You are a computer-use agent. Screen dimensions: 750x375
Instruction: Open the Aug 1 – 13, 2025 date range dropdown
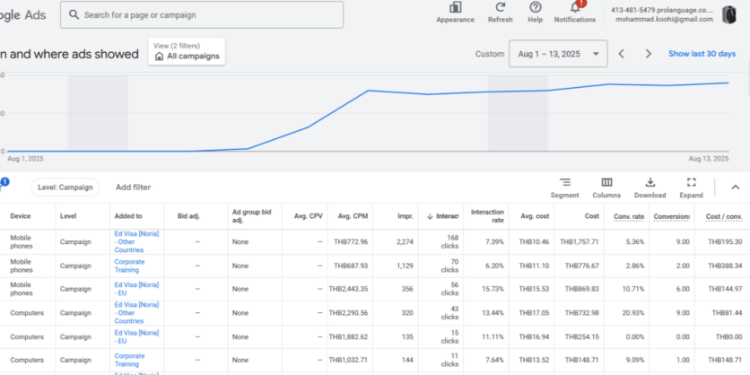558,54
